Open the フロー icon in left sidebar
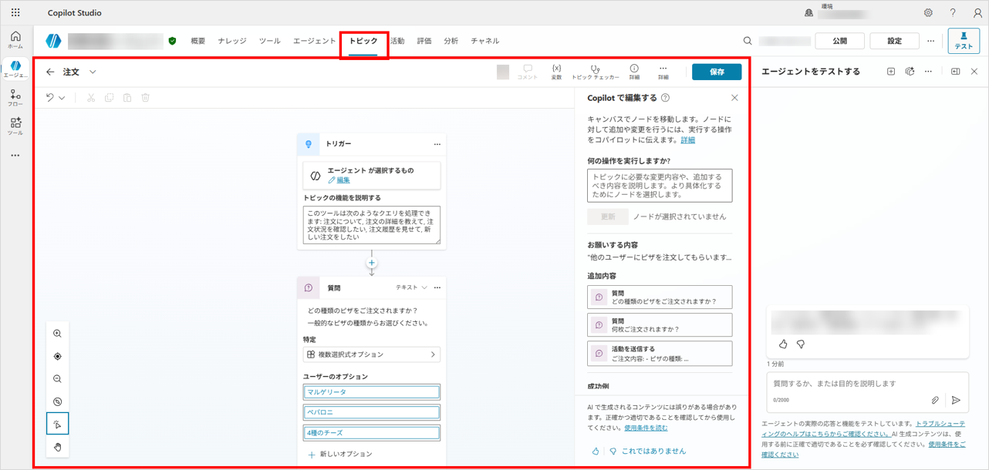This screenshot has height=470, width=989. [x=15, y=97]
